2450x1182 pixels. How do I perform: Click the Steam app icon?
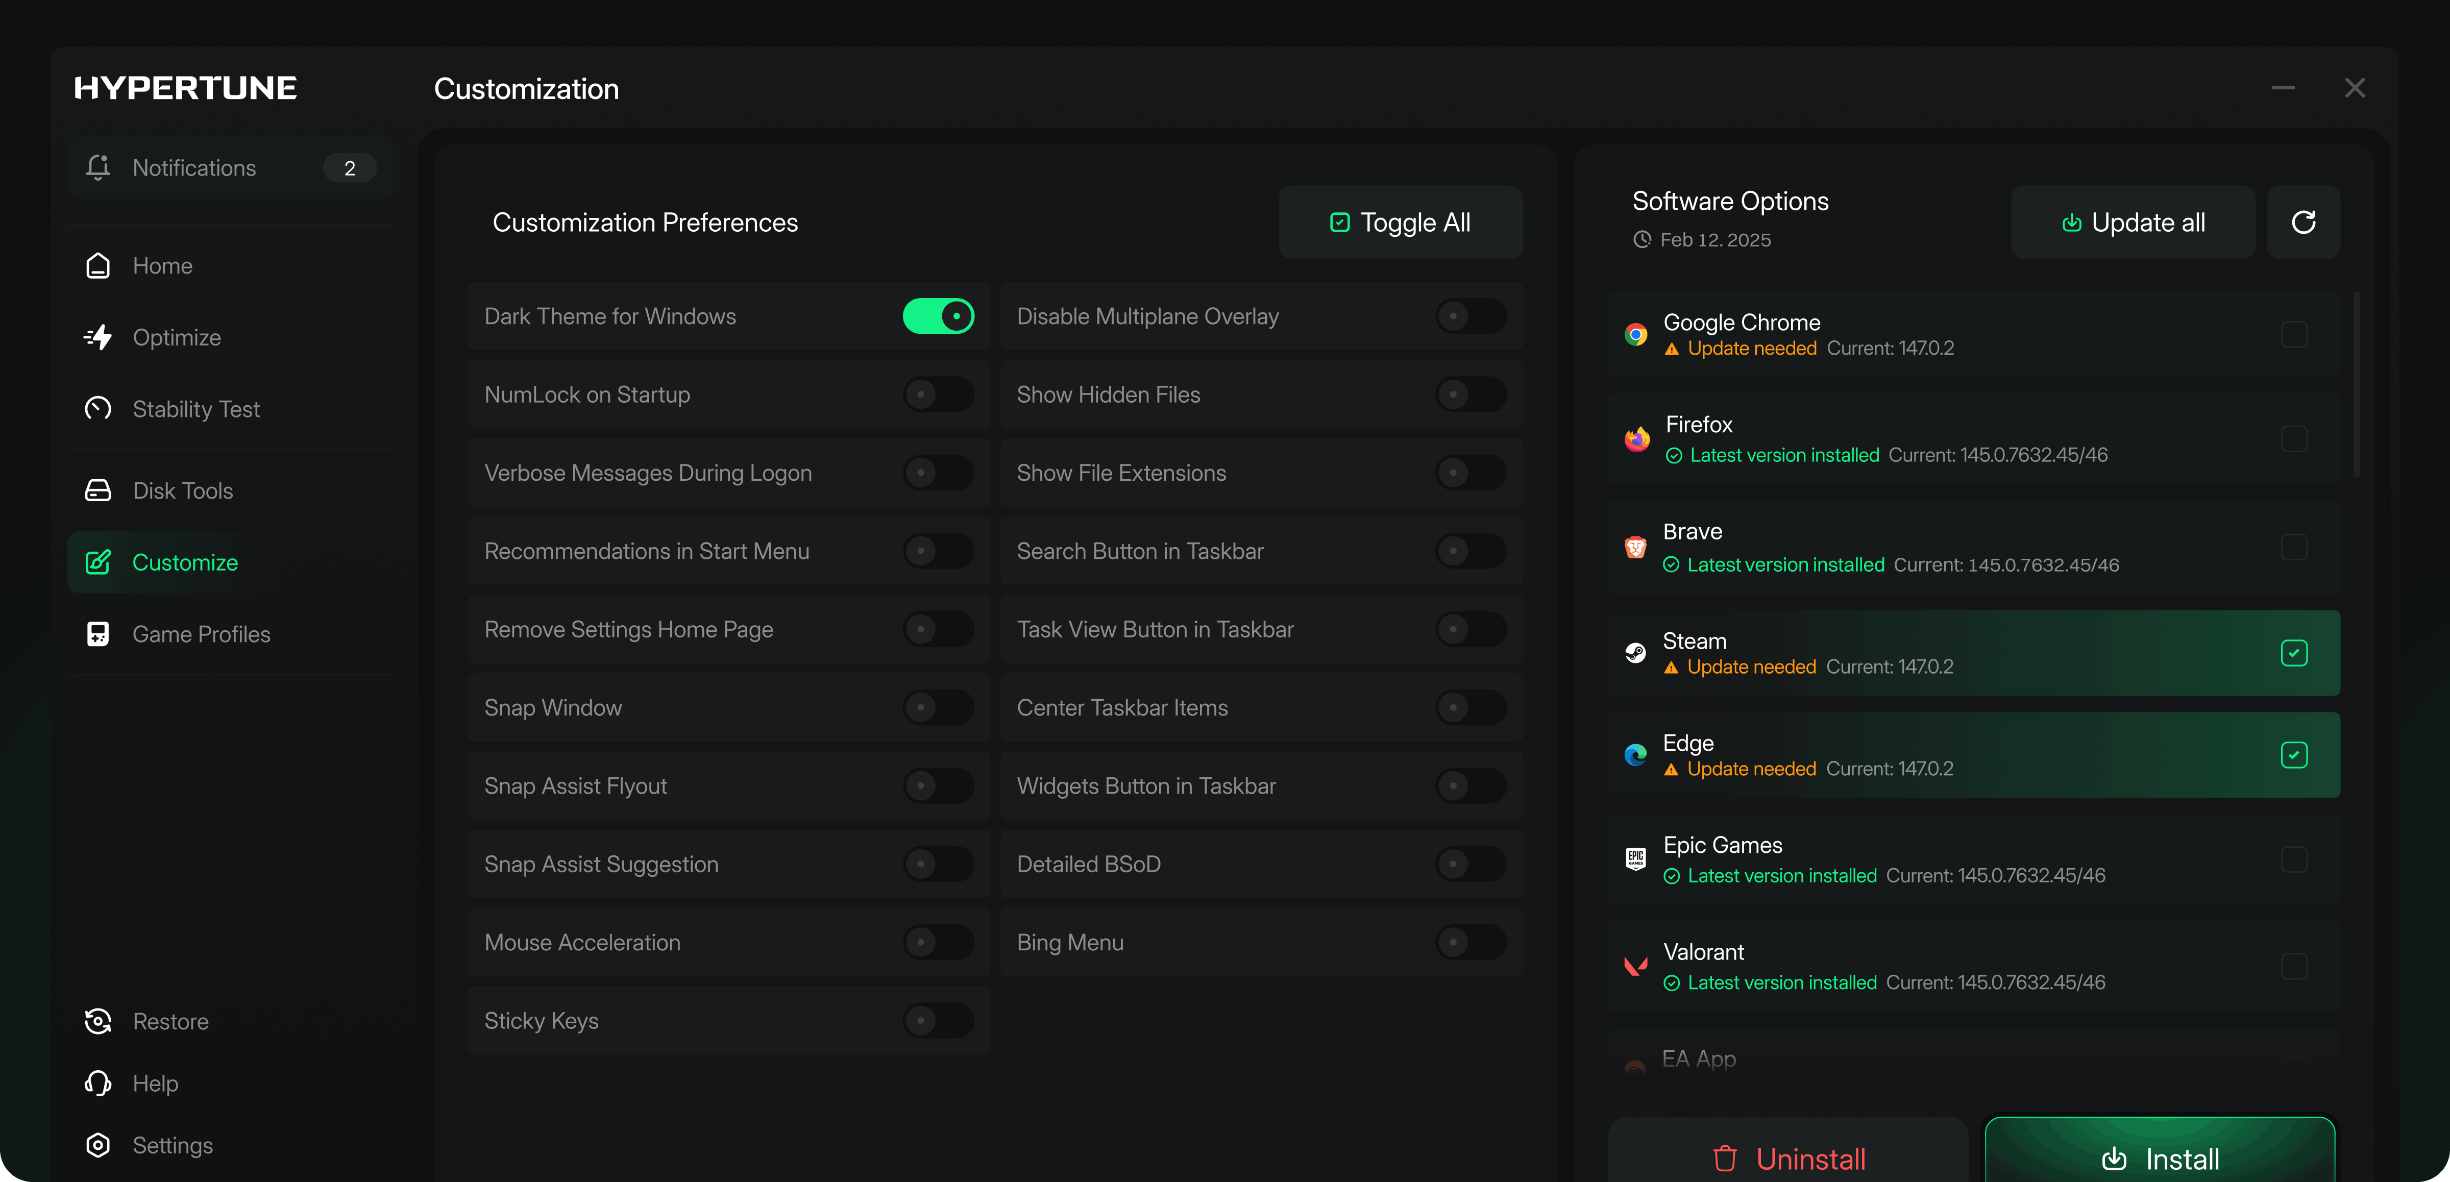pos(1636,653)
